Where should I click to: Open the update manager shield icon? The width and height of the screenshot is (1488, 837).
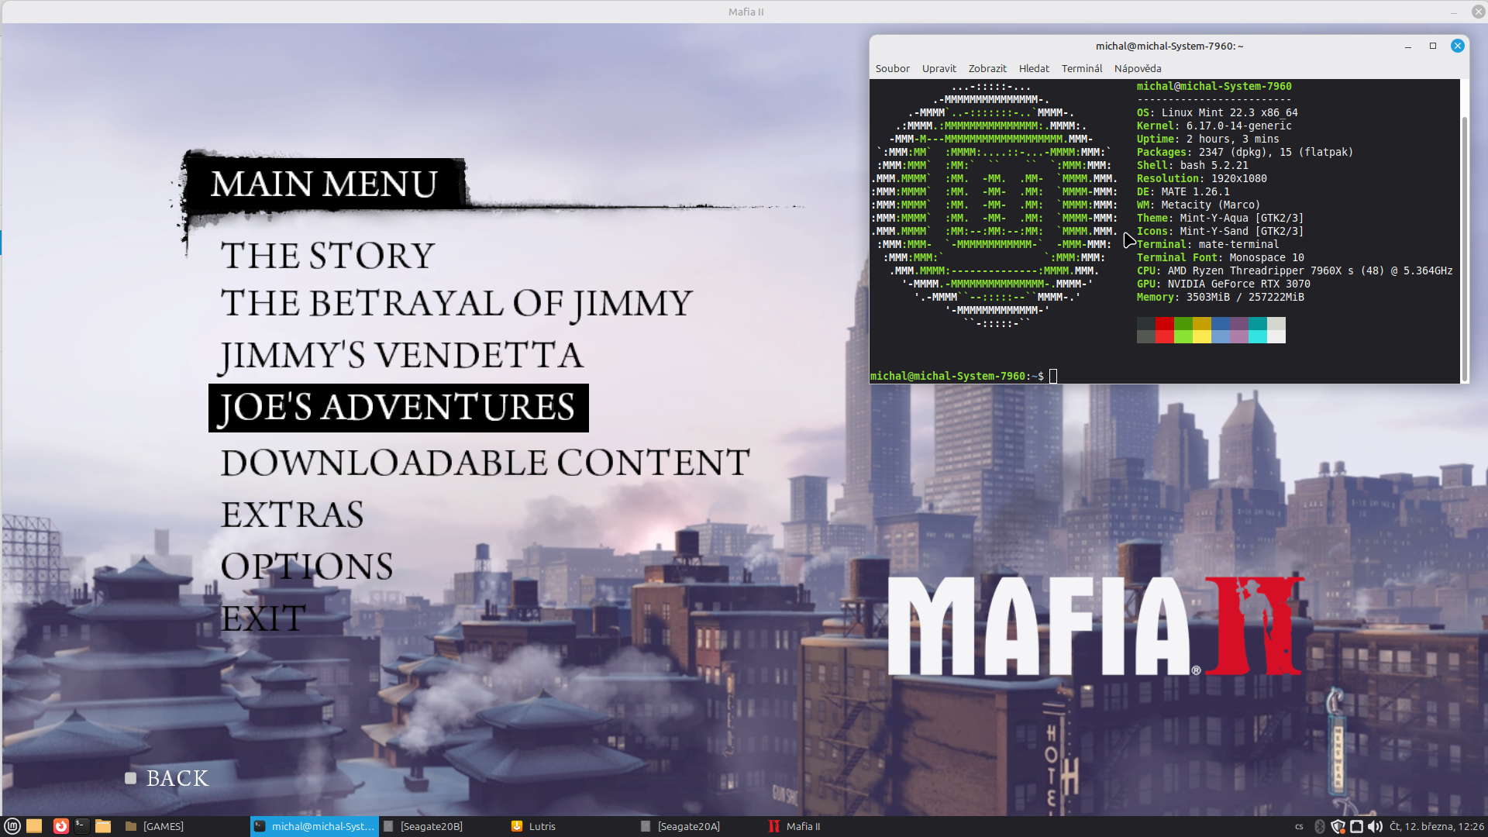point(1338,826)
